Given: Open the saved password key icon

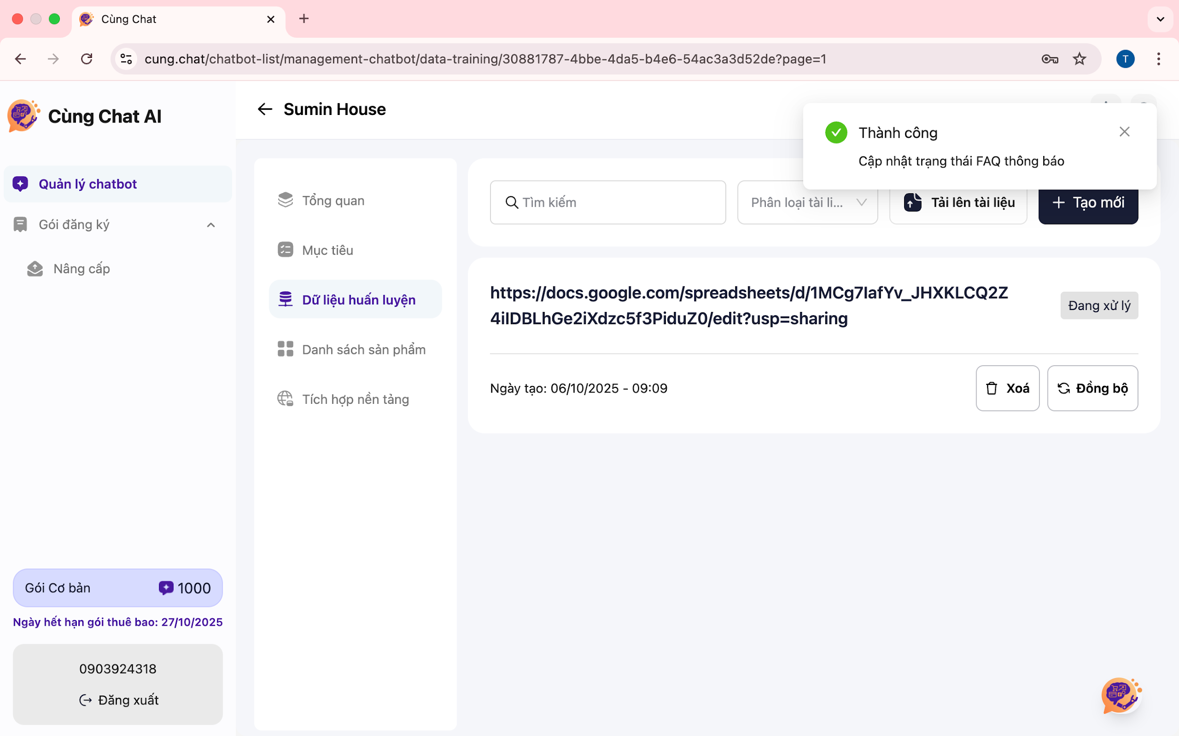Looking at the screenshot, I should pos(1049,59).
